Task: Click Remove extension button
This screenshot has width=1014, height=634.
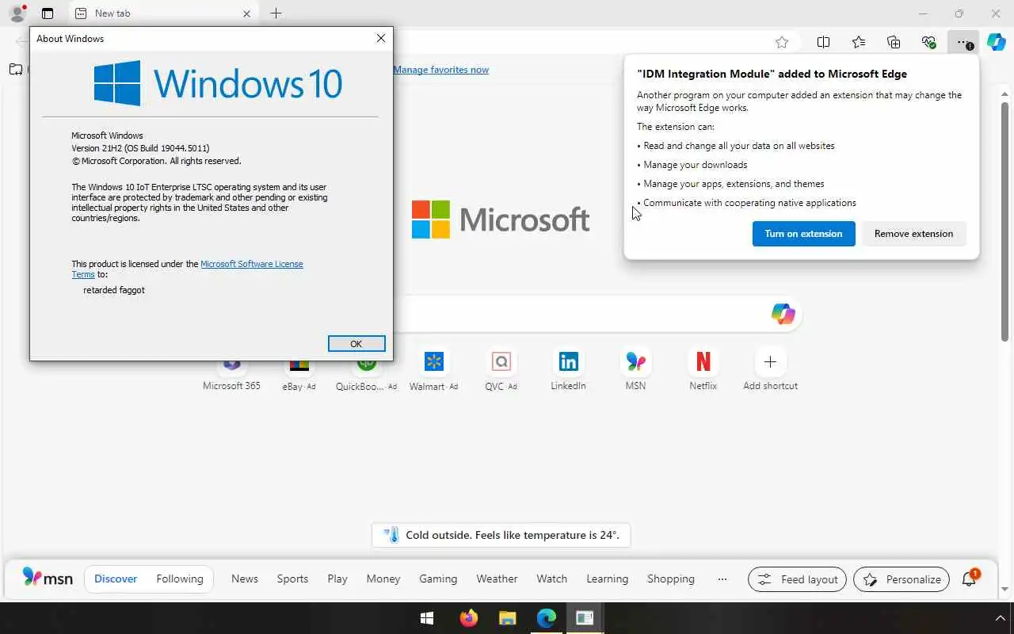Action: 913,234
